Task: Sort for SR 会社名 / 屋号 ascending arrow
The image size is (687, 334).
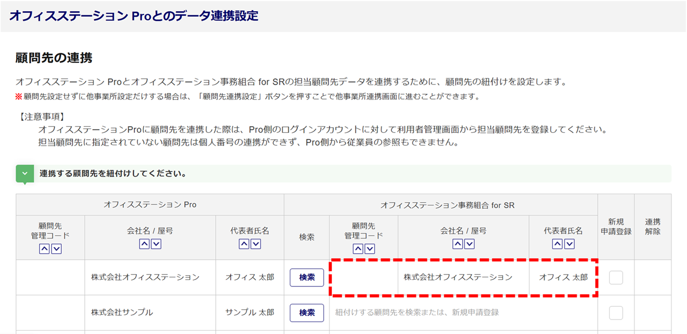Action: coord(457,244)
